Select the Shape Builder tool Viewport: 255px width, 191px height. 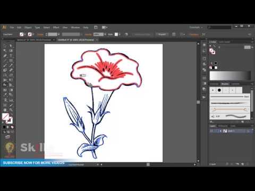pyautogui.click(x=5, y=85)
